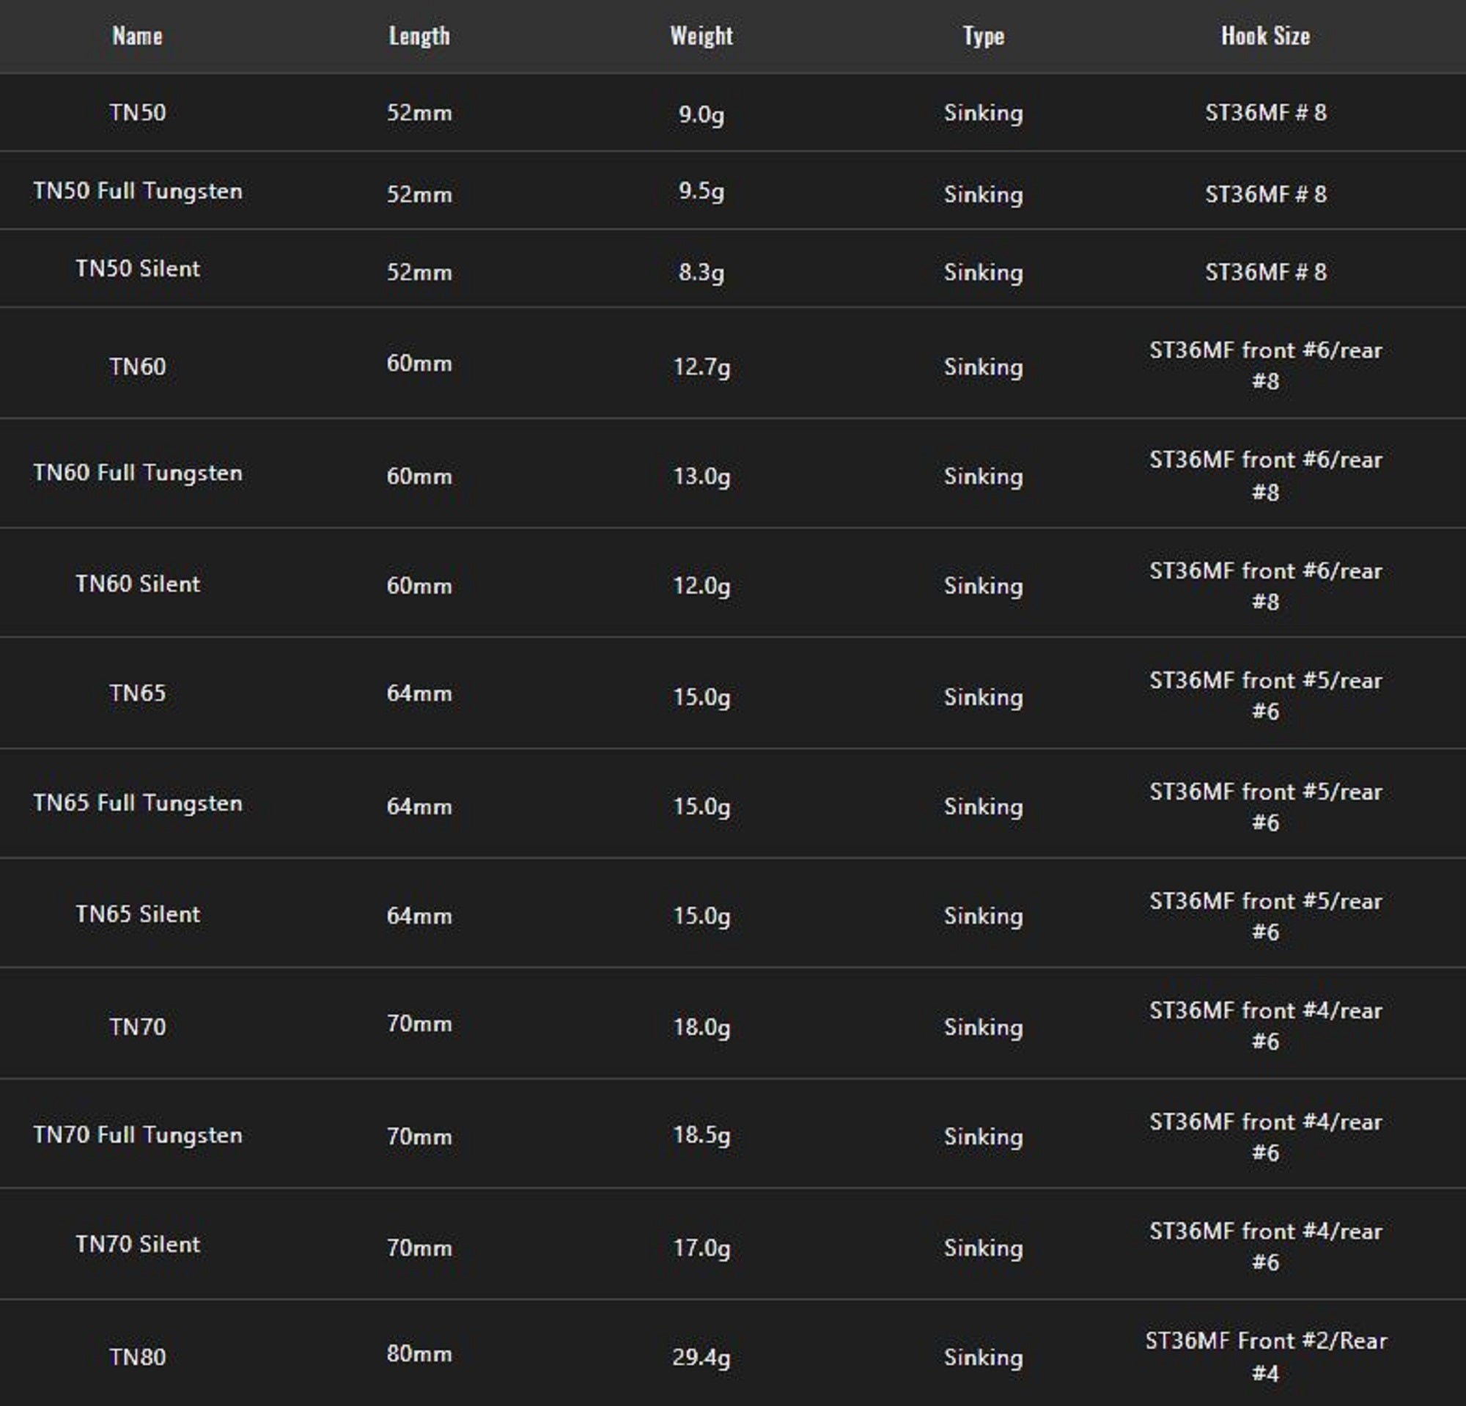Click the Hook Size column header
The width and height of the screenshot is (1466, 1406).
click(x=1266, y=36)
